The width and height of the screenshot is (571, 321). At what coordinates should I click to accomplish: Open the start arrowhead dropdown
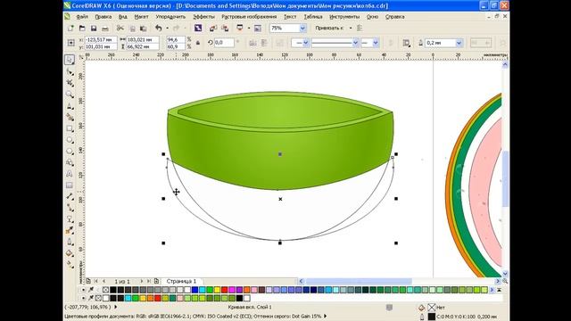tap(305, 43)
